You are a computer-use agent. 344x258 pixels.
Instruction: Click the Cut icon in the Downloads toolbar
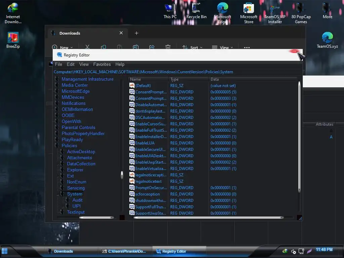[x=87, y=47]
